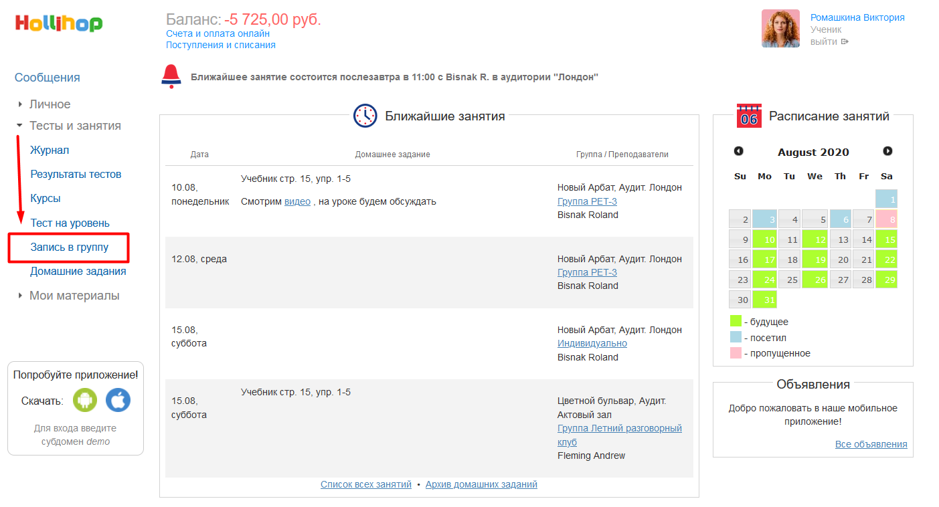Image resolution: width=939 pixels, height=507 pixels.
Task: Select August 10 in the calendar
Action: click(764, 239)
